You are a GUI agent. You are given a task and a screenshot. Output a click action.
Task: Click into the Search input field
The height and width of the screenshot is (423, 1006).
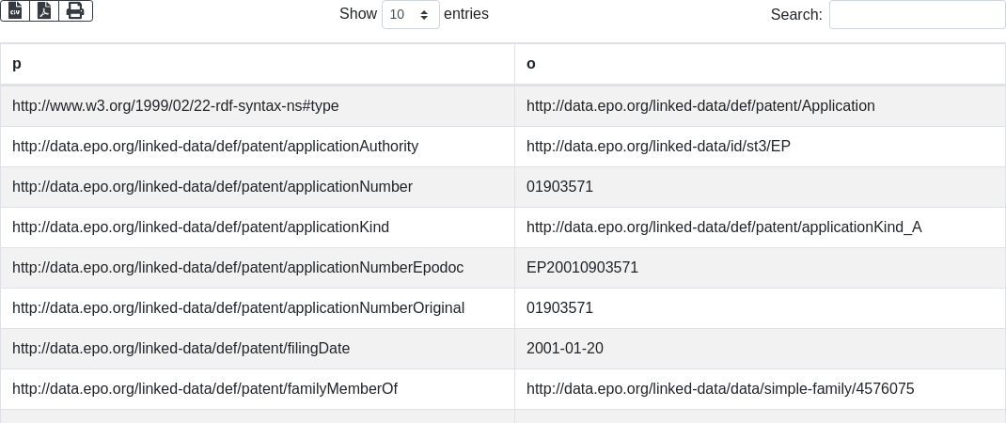pyautogui.click(x=917, y=15)
